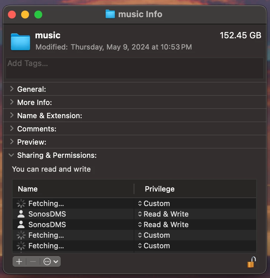Open privilege dropdown for second SonosDMS

click(x=163, y=225)
